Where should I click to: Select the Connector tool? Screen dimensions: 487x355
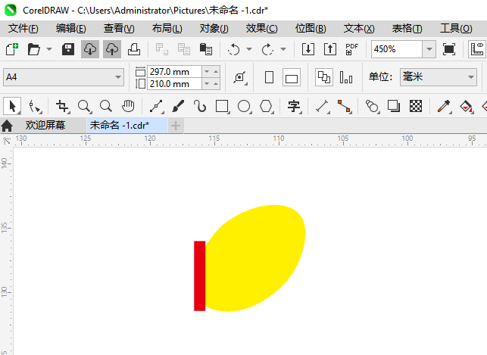(344, 107)
